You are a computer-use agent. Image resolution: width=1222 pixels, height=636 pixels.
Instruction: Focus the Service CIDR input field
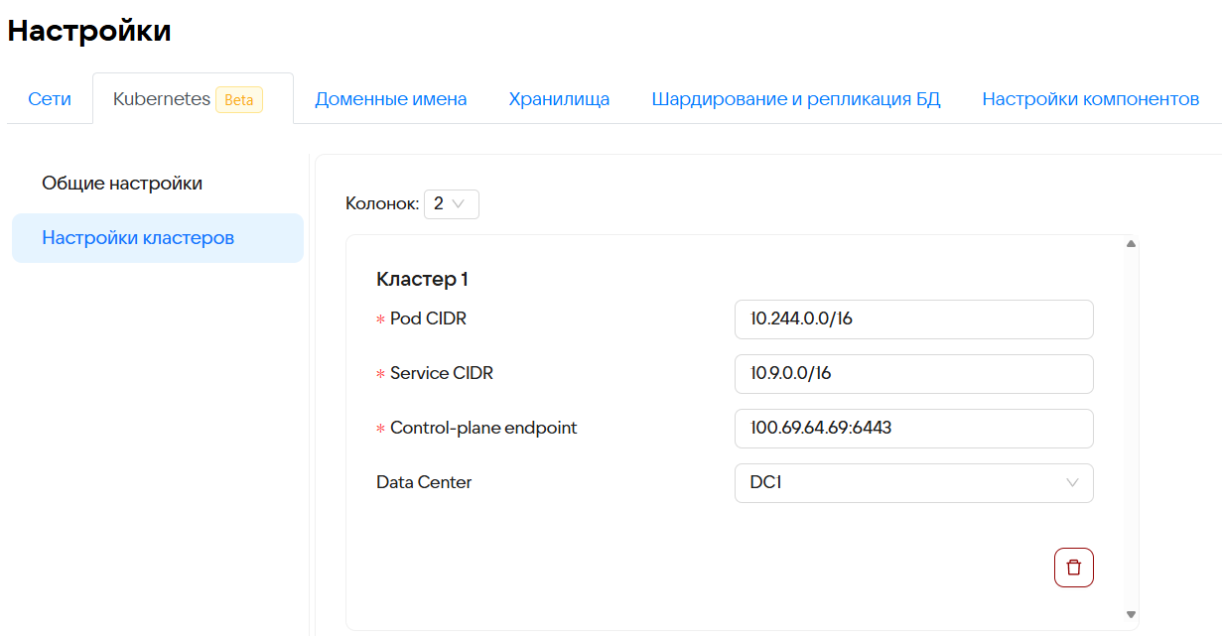click(913, 374)
